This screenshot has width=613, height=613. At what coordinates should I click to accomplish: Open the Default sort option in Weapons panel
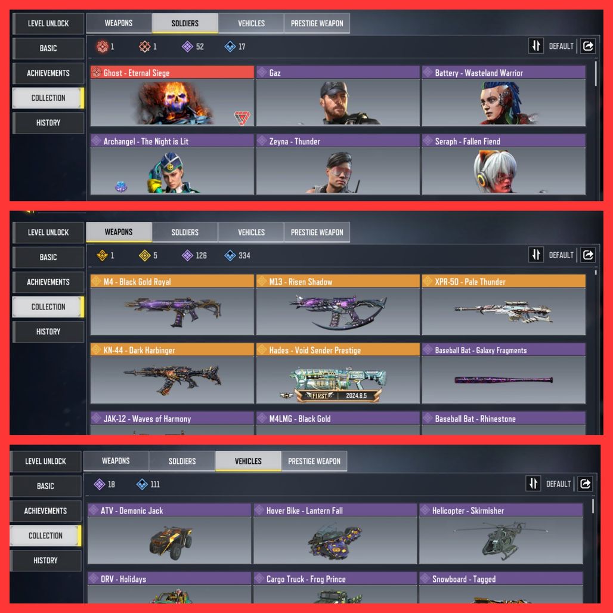pos(561,255)
